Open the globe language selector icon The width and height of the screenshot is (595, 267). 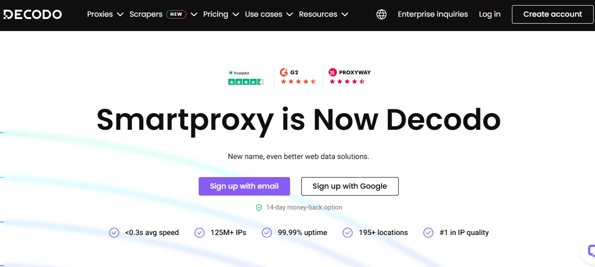point(382,14)
